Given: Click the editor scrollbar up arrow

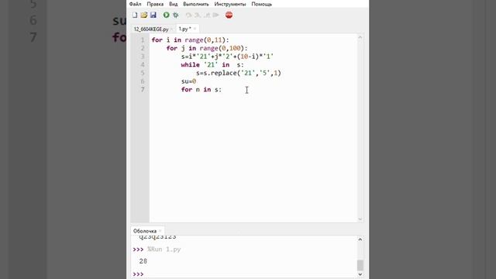Looking at the screenshot, I should click(360, 37).
